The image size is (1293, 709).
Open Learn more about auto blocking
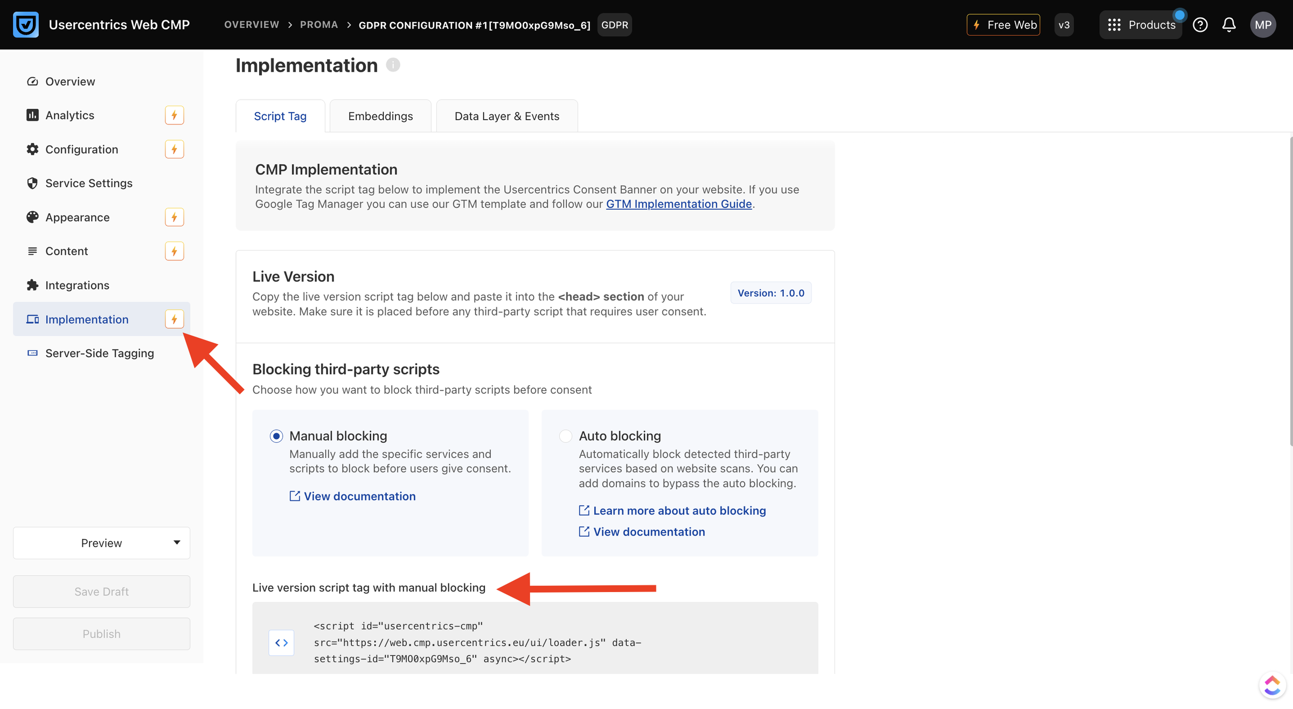[x=679, y=510]
